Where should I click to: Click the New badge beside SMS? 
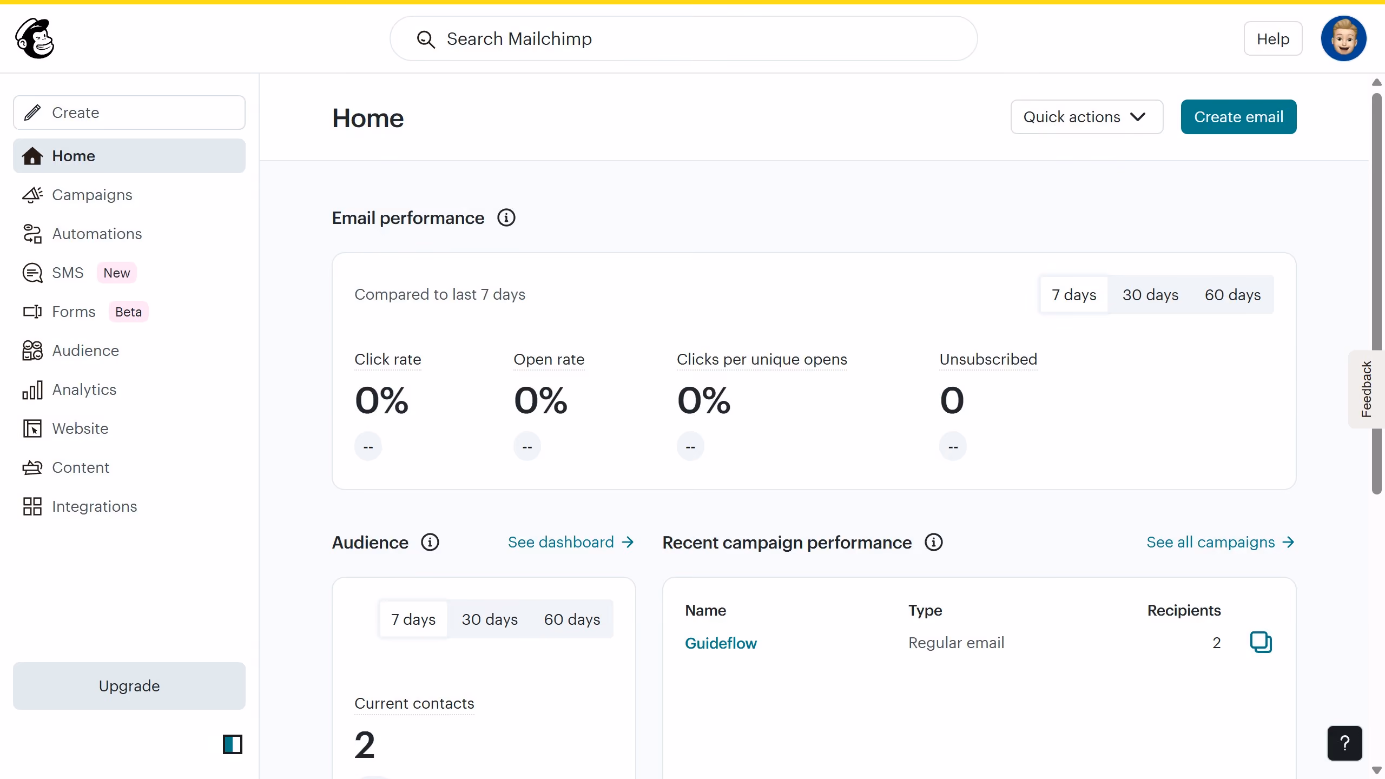tap(116, 273)
